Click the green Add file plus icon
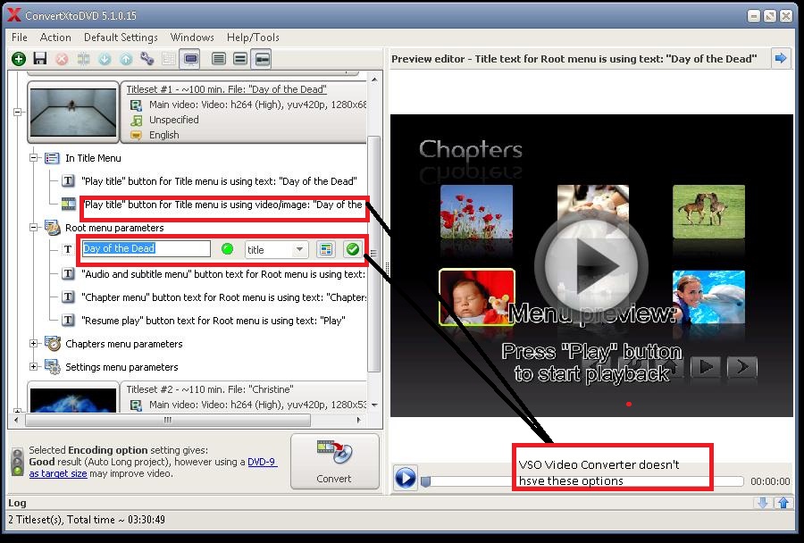Screen dimensions: 804x543 pyautogui.click(x=19, y=59)
